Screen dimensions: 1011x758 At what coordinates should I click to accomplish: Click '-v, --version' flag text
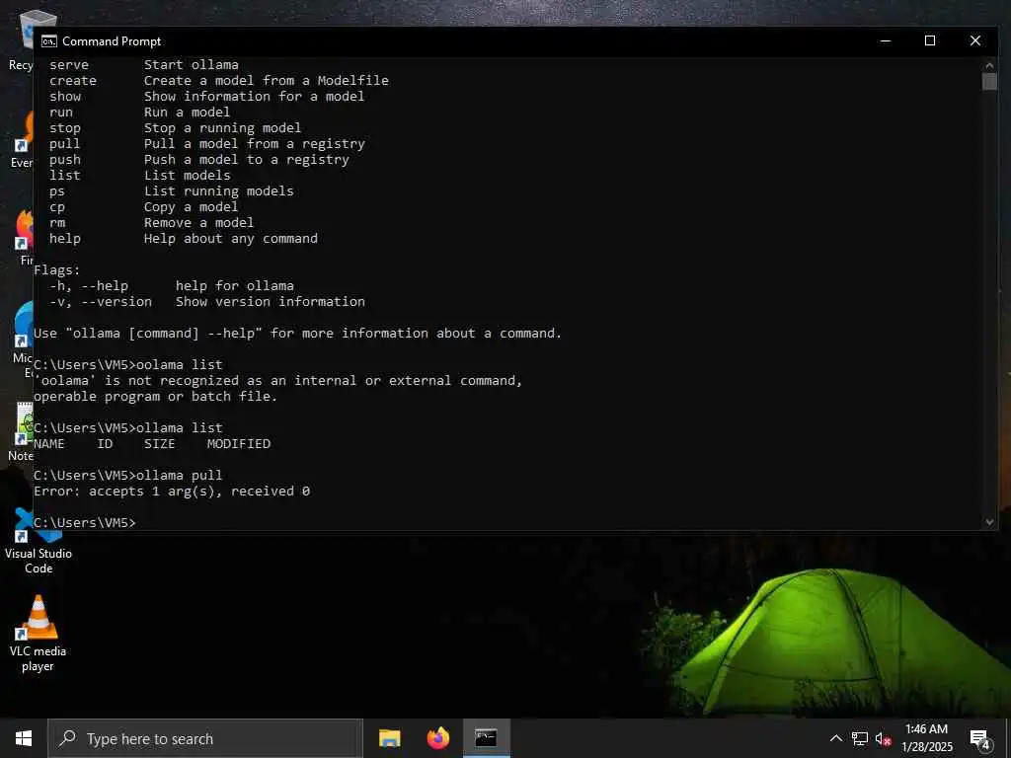click(x=101, y=302)
